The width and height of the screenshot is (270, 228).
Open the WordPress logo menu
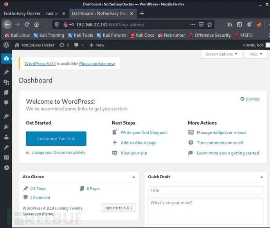pos(6,45)
